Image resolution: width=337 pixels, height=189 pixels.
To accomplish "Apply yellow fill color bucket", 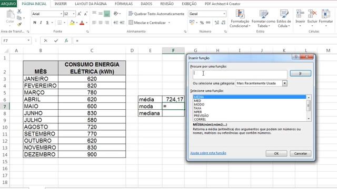I will point(72,23).
